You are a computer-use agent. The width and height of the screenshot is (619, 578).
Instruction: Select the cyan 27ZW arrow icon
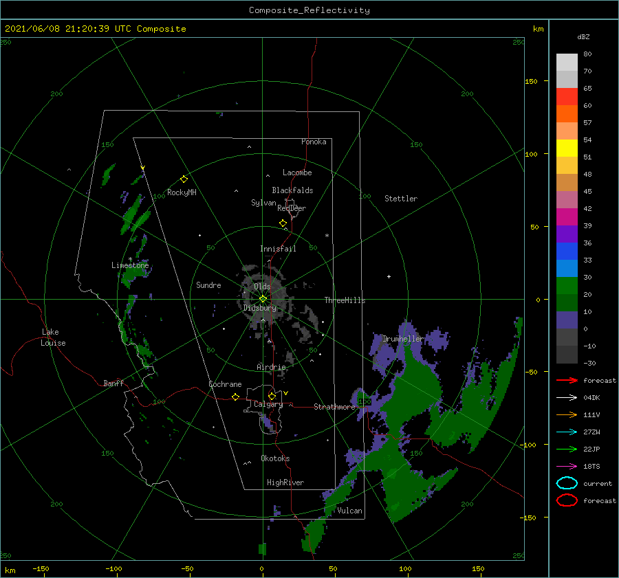click(567, 432)
